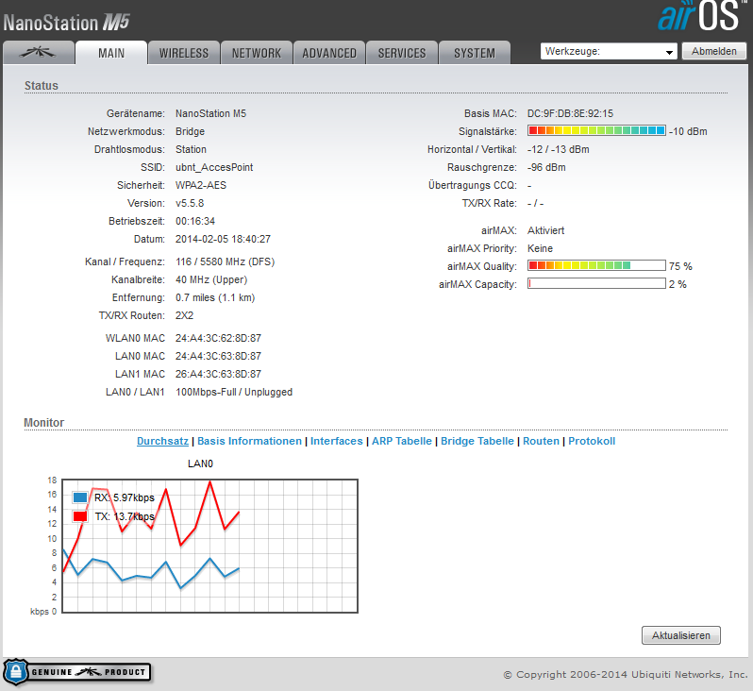The image size is (753, 691).
Task: Click the LAN0 throughput graph
Action: pyautogui.click(x=209, y=546)
